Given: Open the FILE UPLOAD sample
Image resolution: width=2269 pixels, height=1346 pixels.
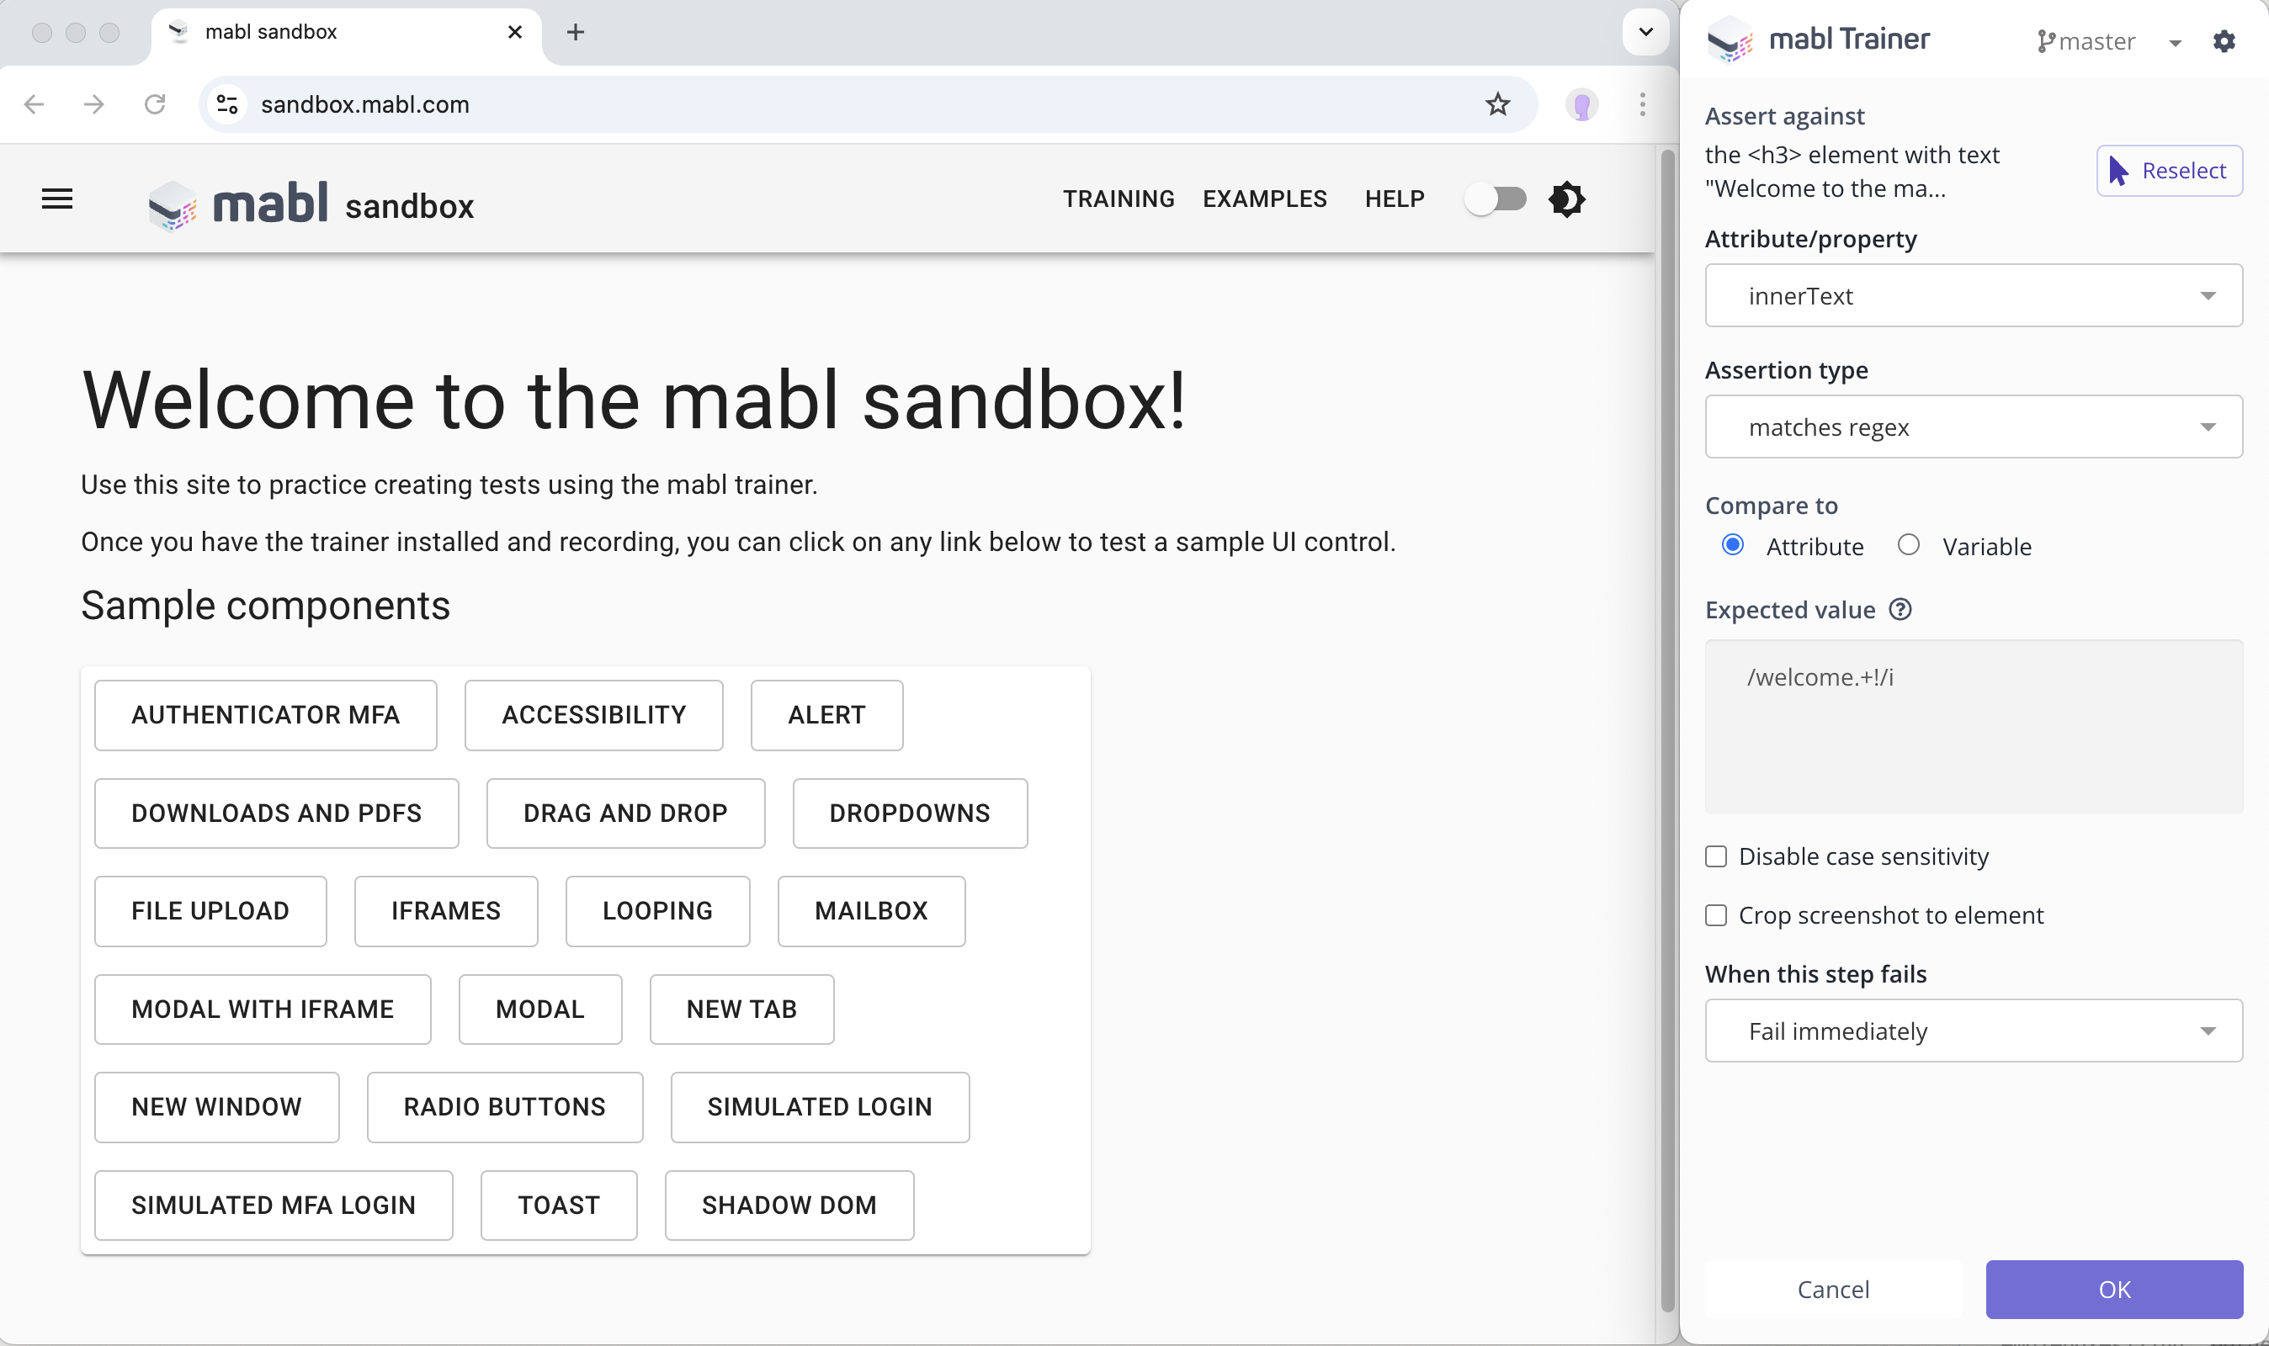Looking at the screenshot, I should tap(210, 910).
